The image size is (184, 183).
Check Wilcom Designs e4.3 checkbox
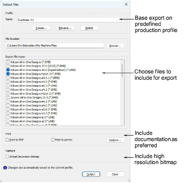[x=8, y=86]
